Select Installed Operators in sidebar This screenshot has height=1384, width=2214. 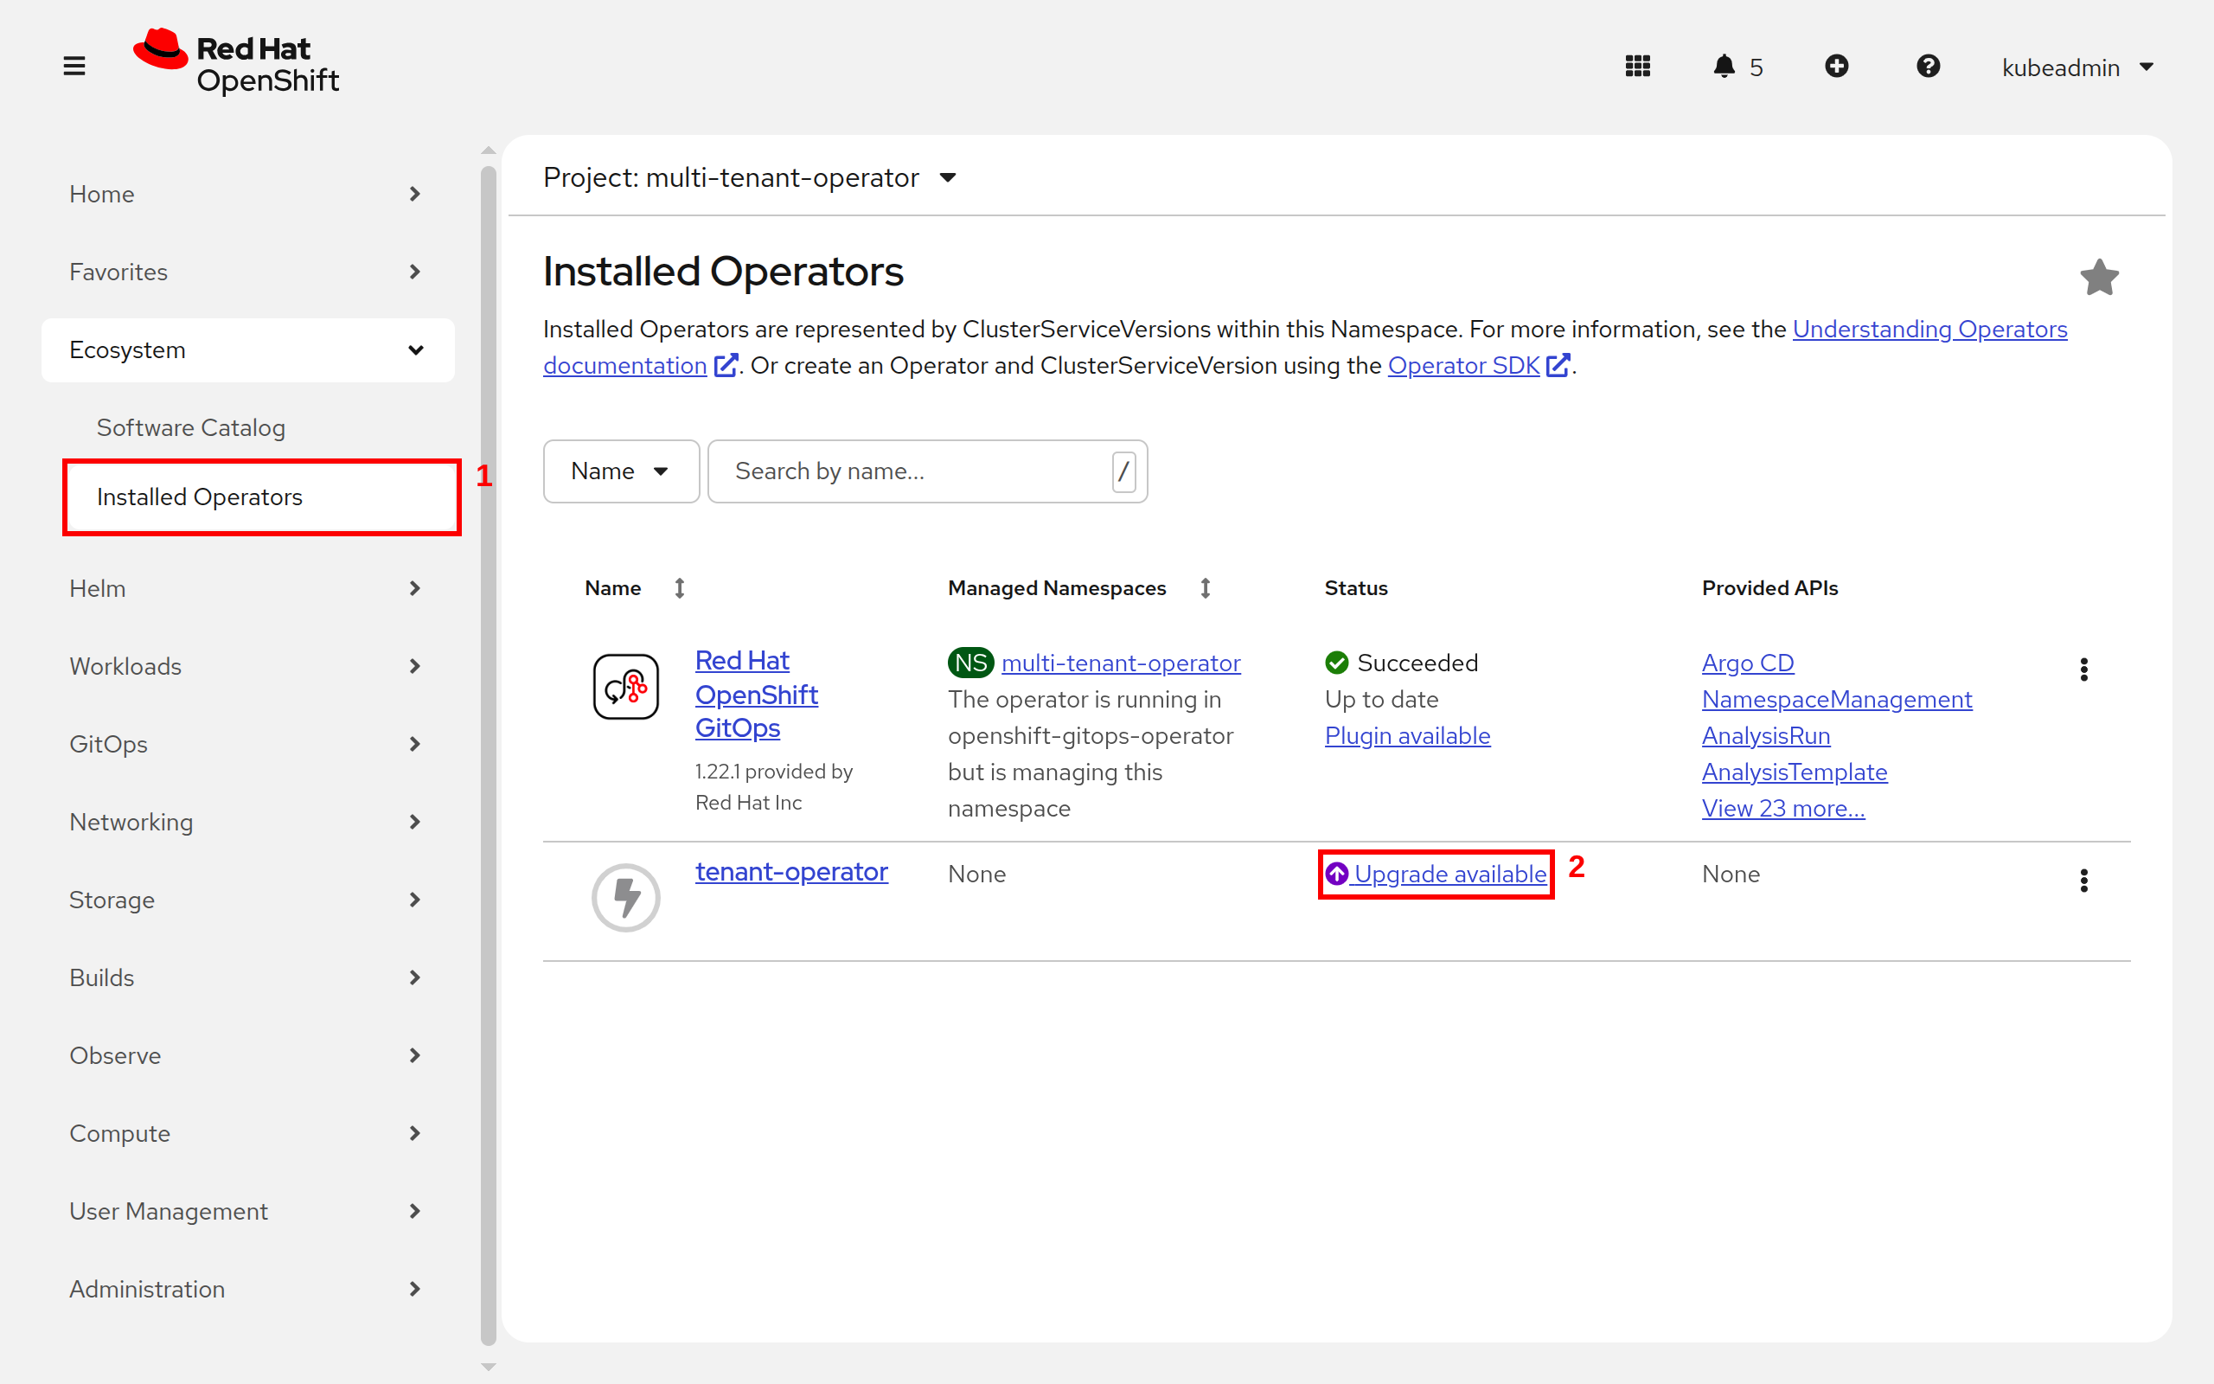262,497
